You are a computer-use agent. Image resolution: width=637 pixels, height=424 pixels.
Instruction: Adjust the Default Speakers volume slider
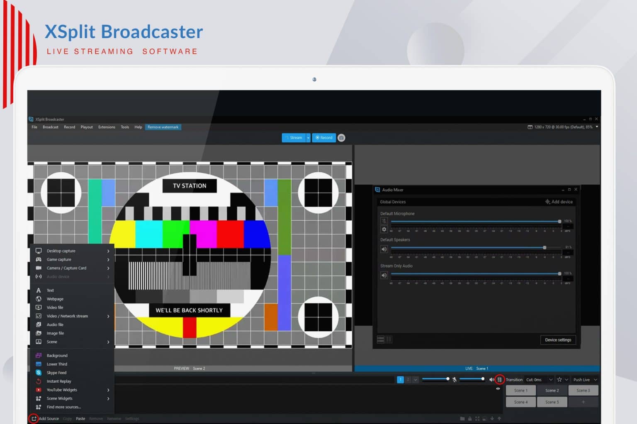(x=544, y=247)
